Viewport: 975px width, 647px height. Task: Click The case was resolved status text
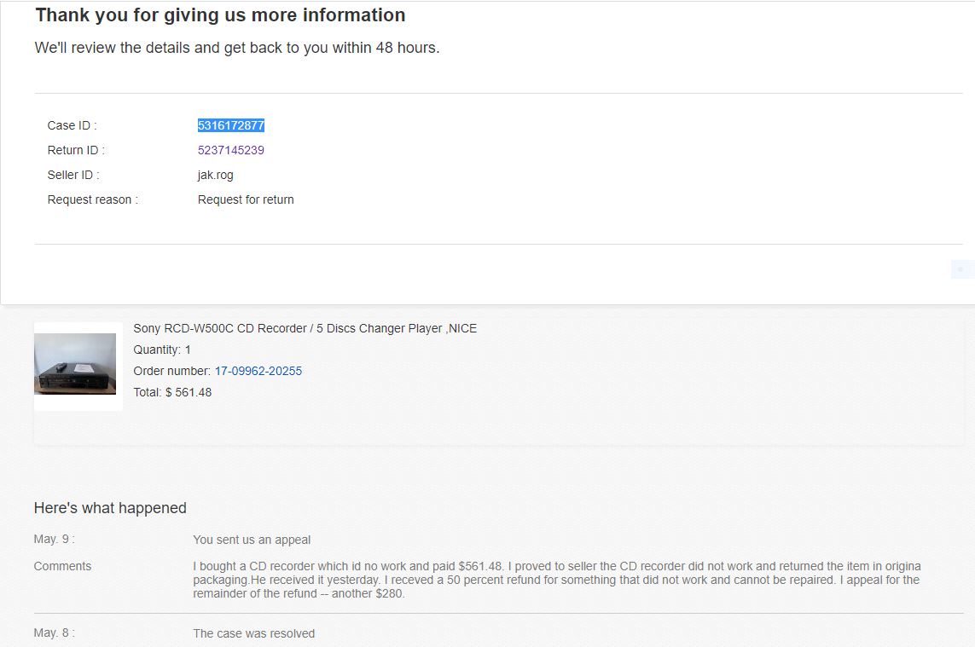pos(253,633)
